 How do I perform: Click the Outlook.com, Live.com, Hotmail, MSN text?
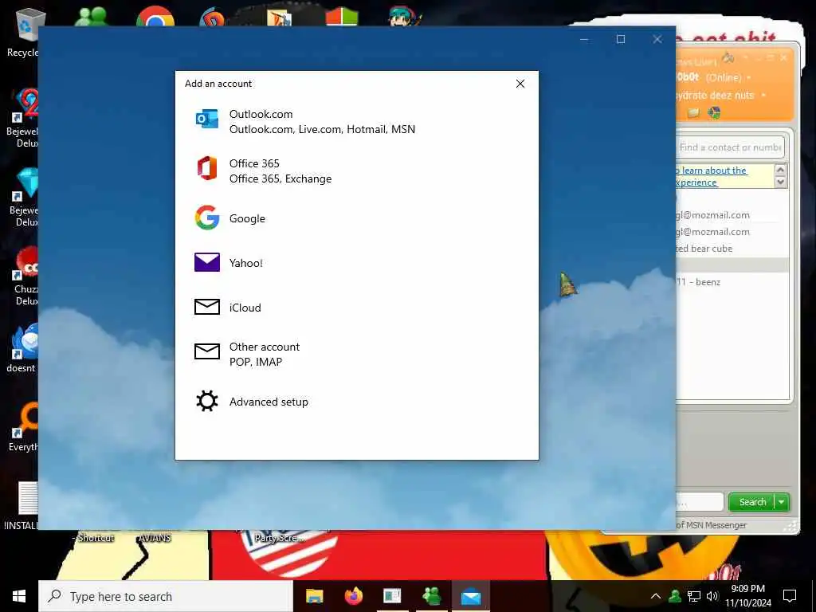pyautogui.click(x=322, y=129)
